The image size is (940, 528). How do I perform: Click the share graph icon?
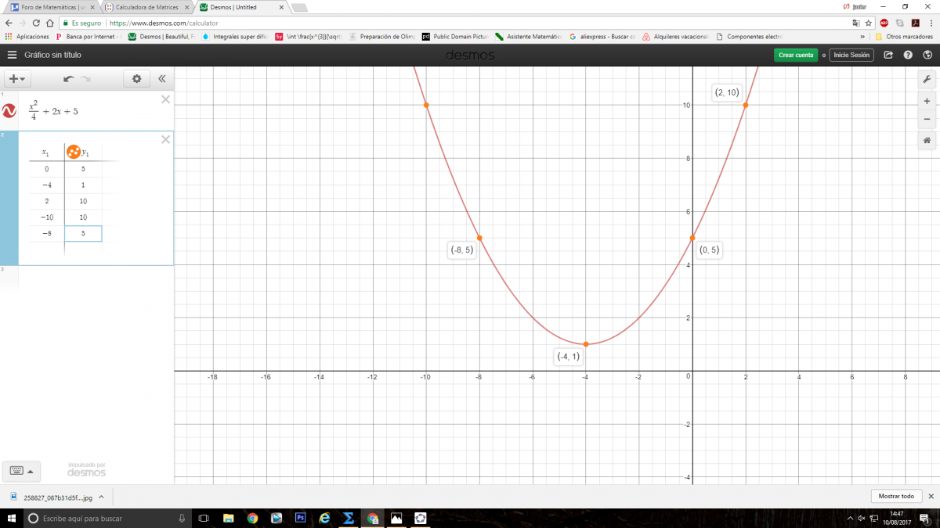coord(888,56)
